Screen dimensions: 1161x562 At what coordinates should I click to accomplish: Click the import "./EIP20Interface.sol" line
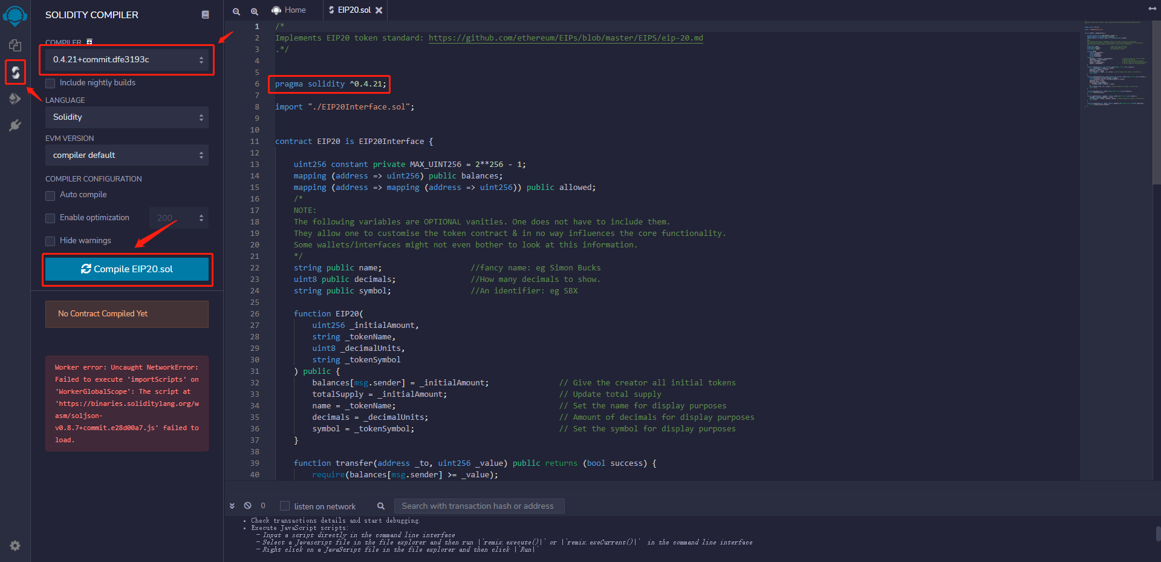click(345, 107)
